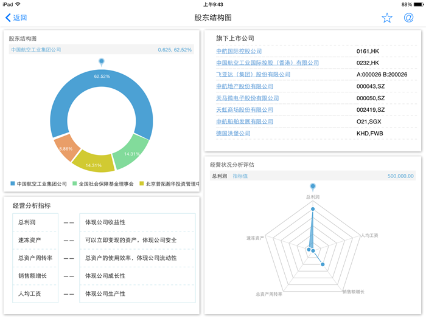
Task: Tap stock code 002419,SZ
Action: [371, 110]
